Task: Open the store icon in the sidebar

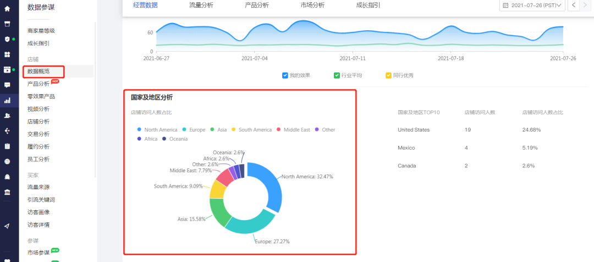Action: tap(7, 24)
